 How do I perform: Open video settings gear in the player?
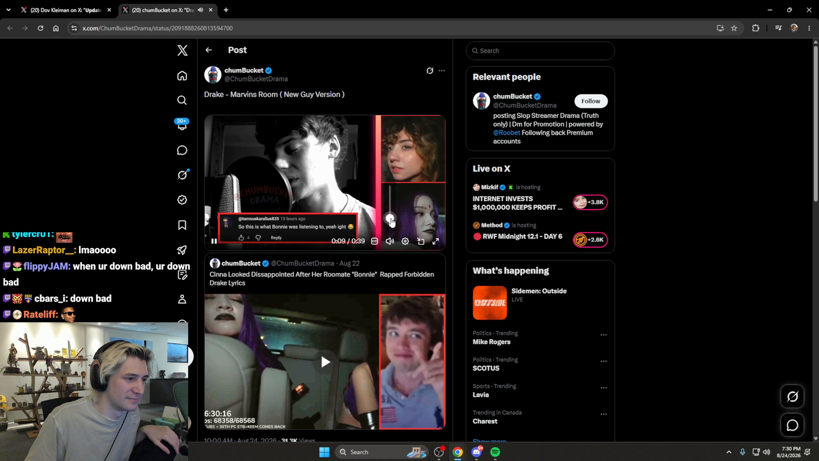click(405, 241)
